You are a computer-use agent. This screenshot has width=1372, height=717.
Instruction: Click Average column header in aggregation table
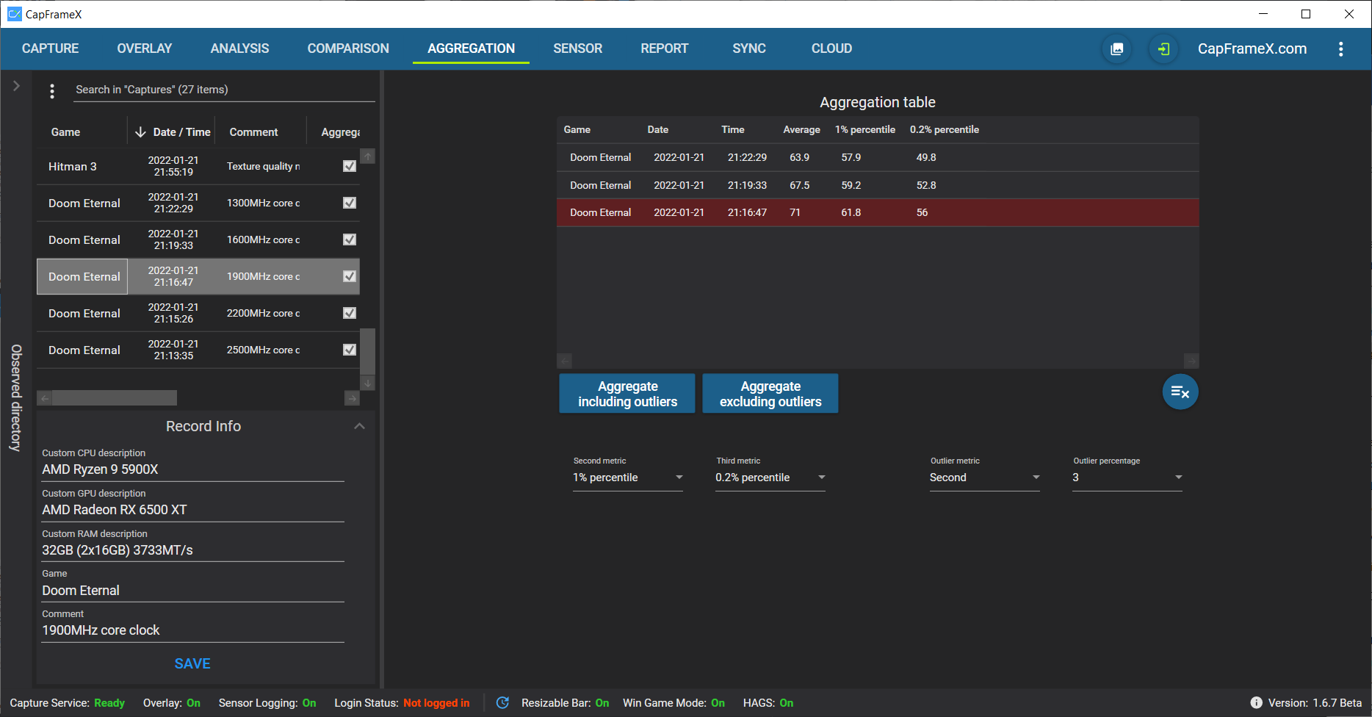pyautogui.click(x=801, y=129)
